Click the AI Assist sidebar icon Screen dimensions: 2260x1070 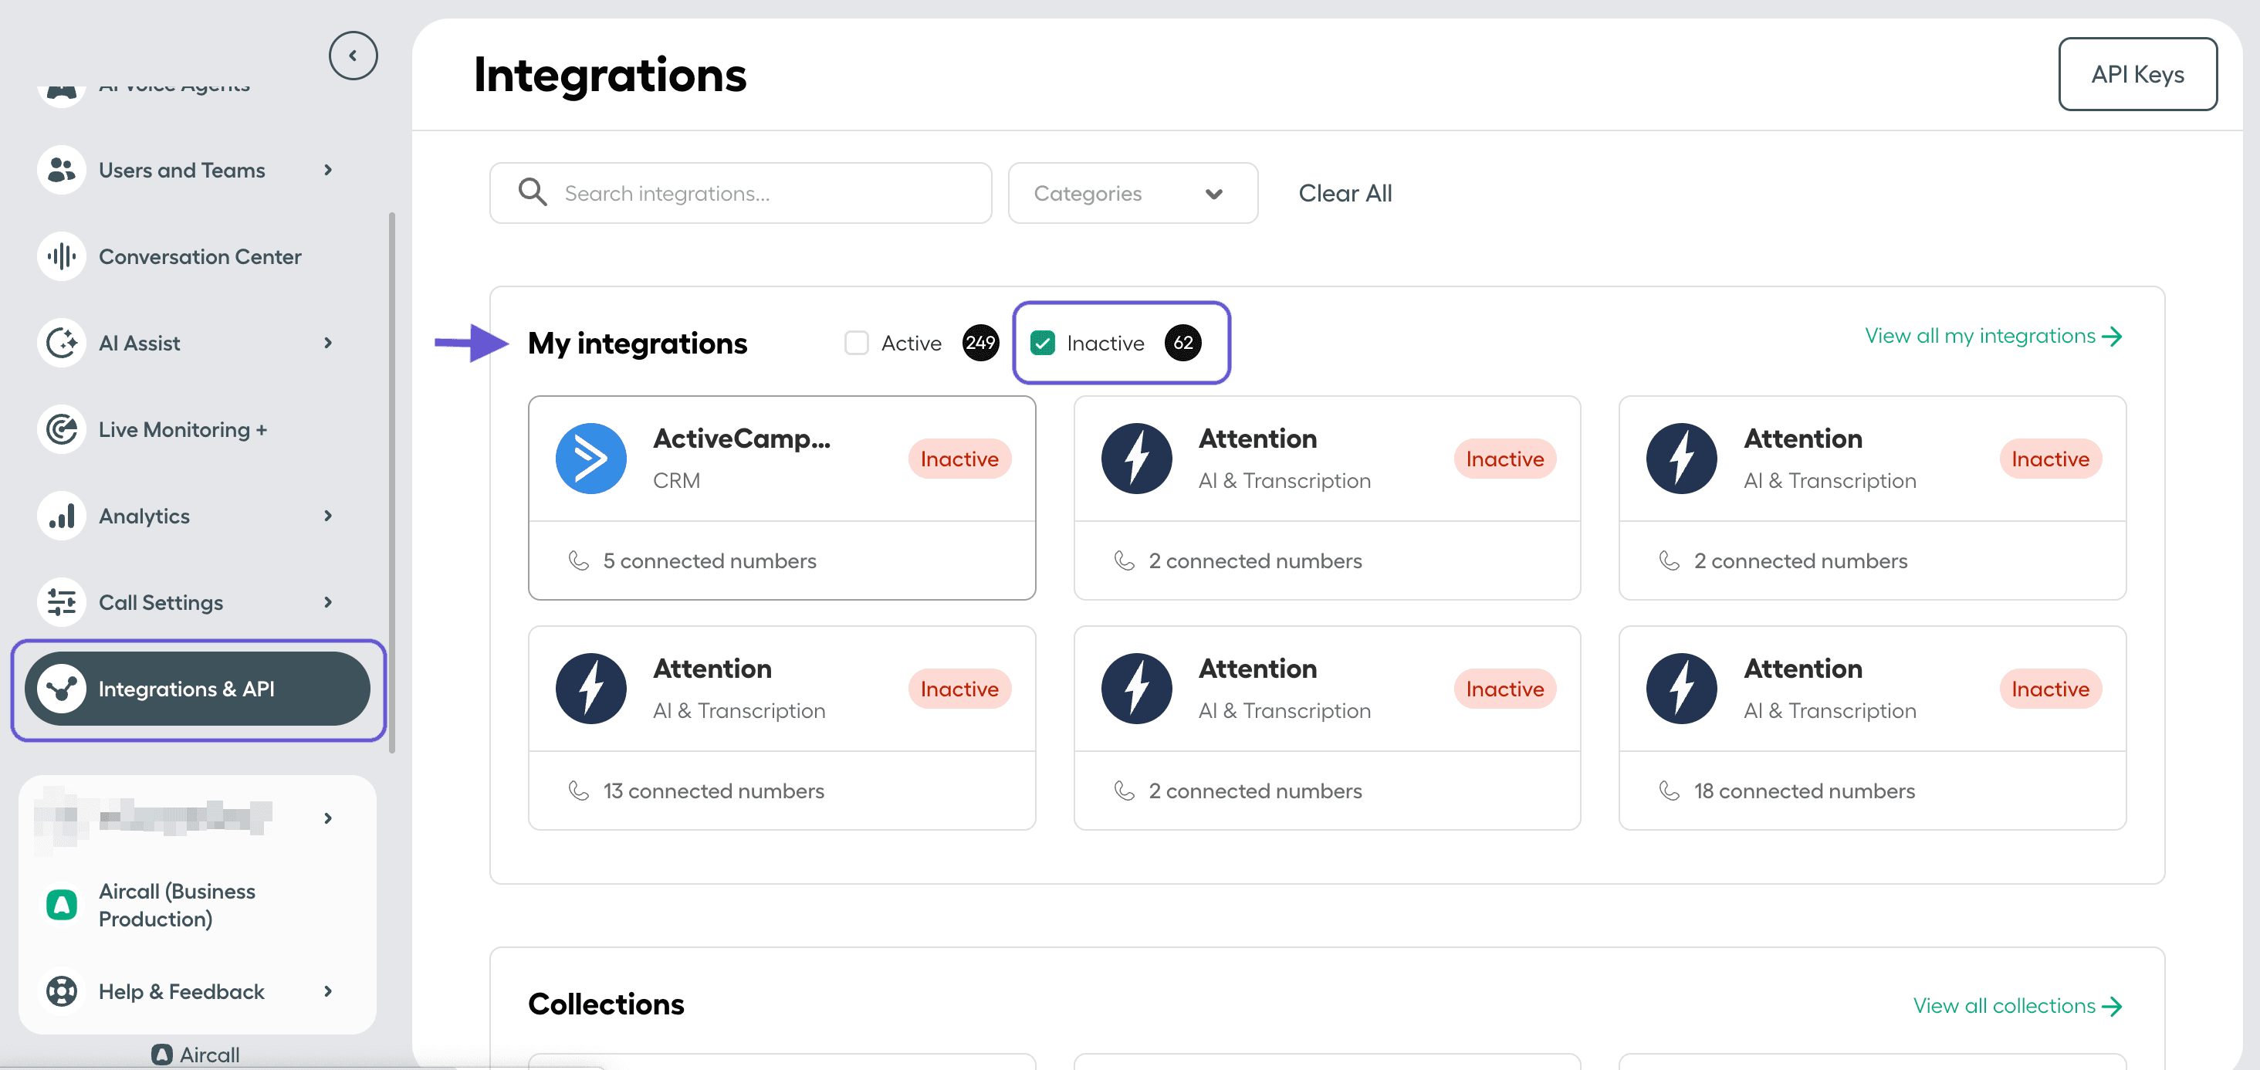pos(60,342)
